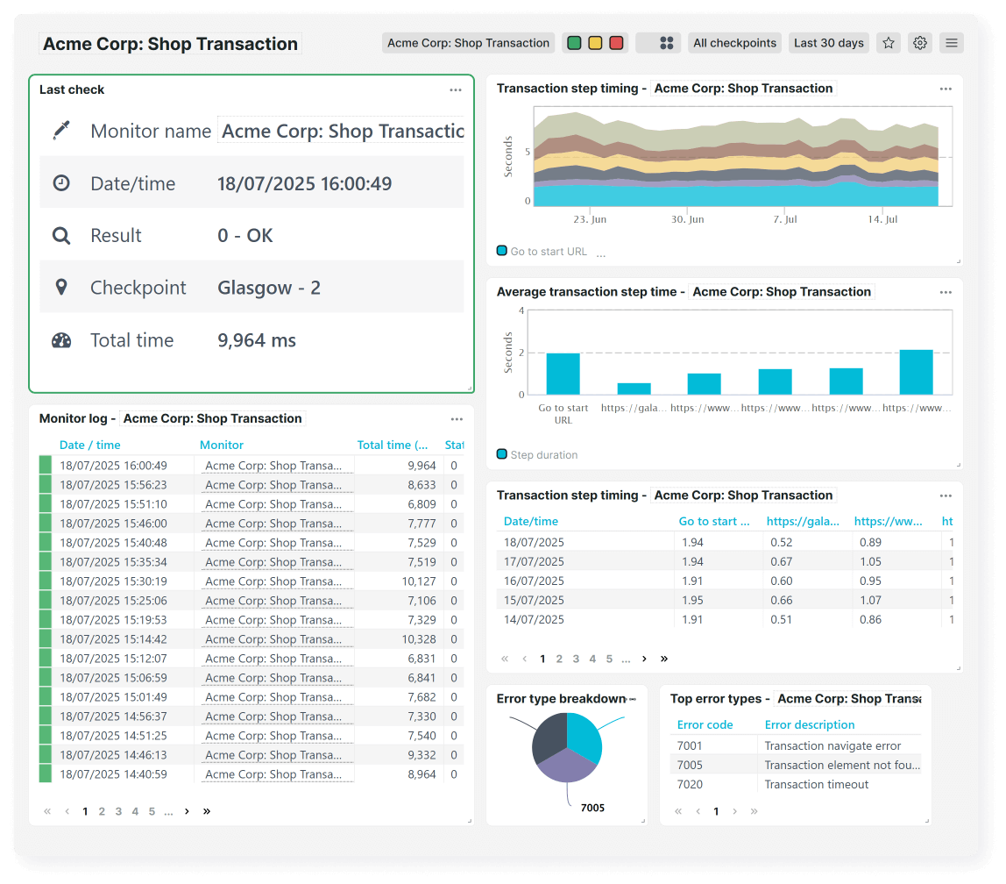Click the Checkpoint location pin icon
The height and width of the screenshot is (884, 1006).
61,287
